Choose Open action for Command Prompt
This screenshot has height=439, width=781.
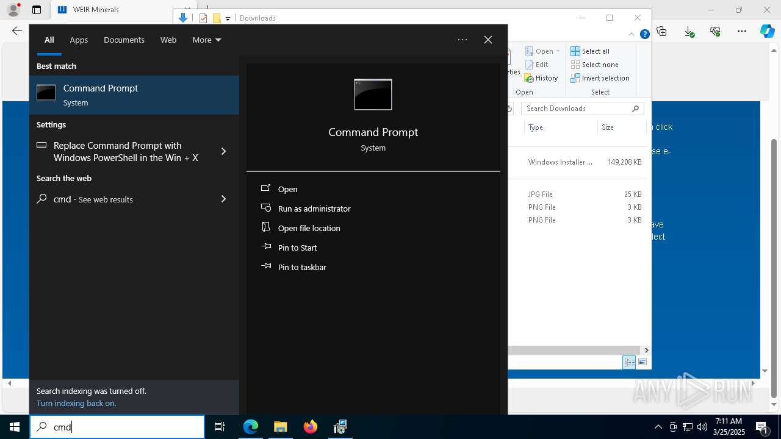[287, 189]
